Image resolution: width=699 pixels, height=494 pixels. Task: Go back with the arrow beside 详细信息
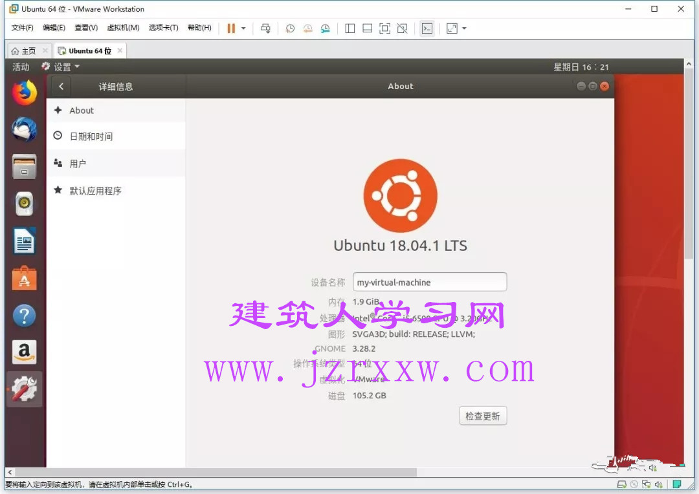coord(61,87)
